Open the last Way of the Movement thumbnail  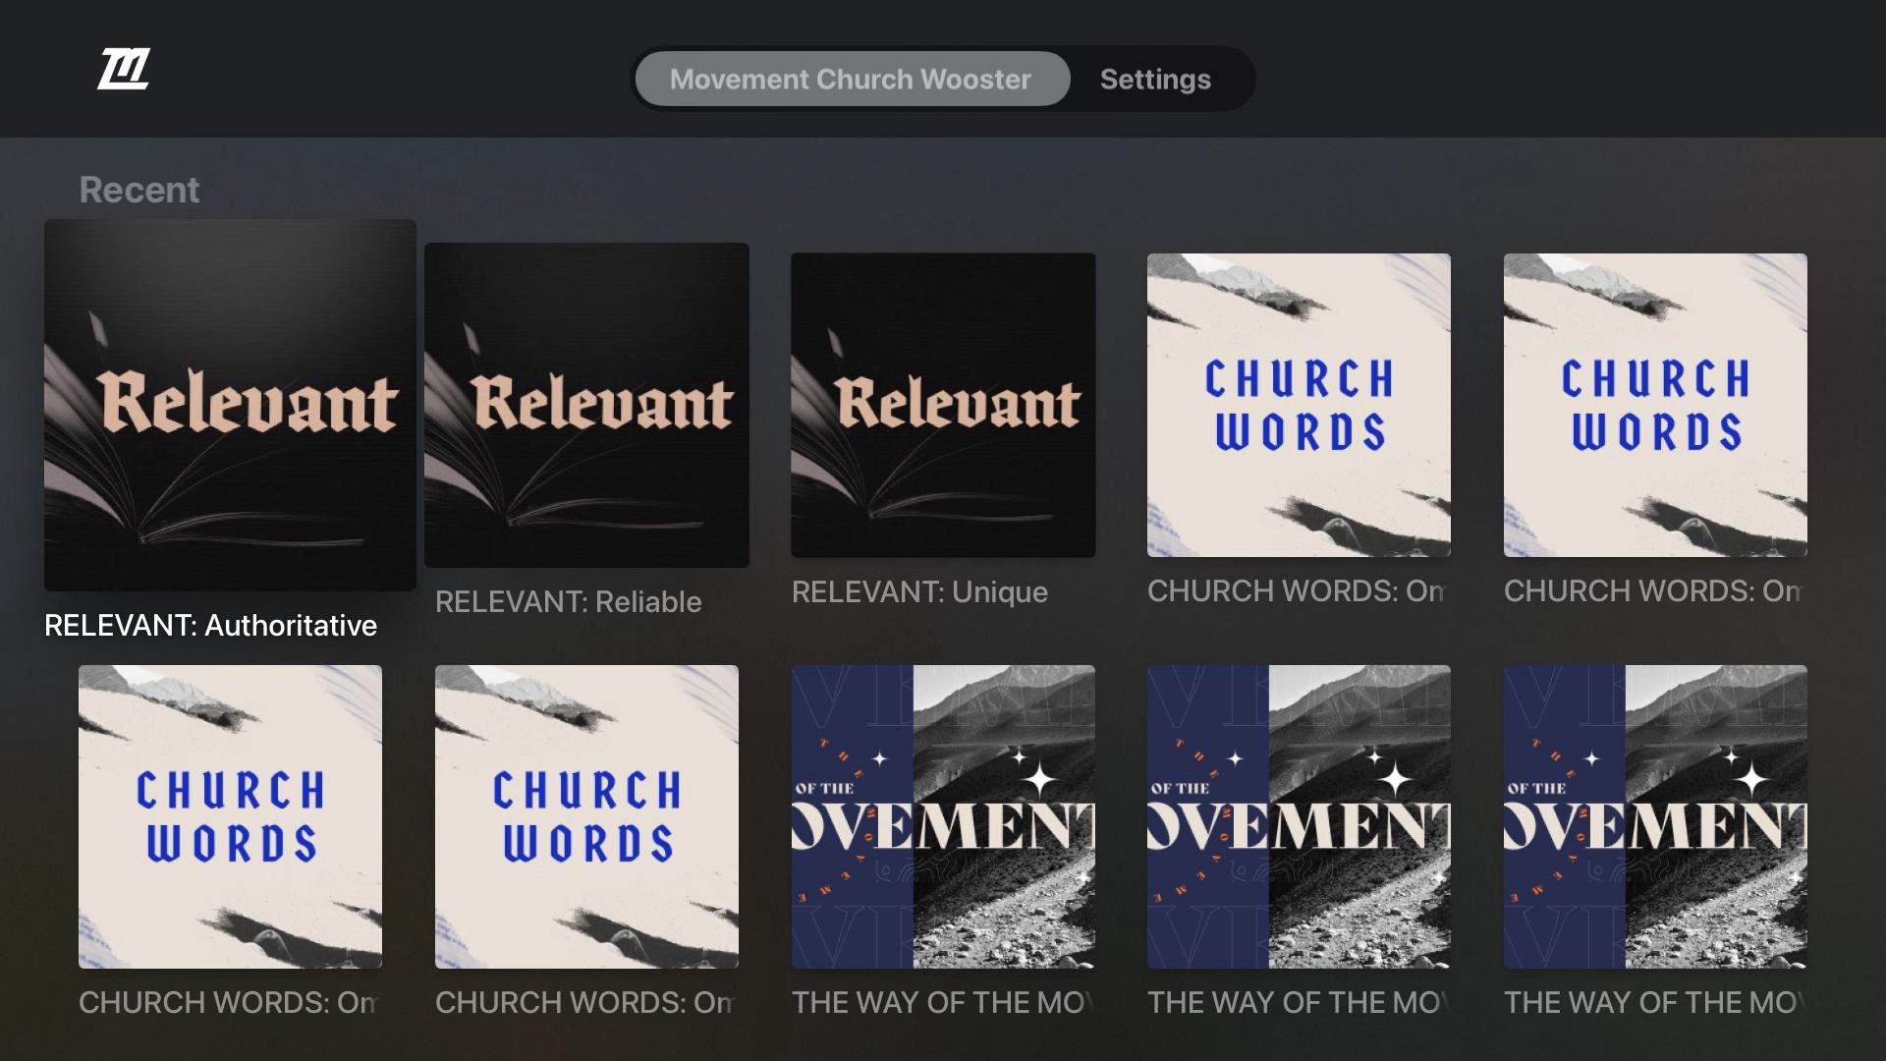tap(1655, 816)
